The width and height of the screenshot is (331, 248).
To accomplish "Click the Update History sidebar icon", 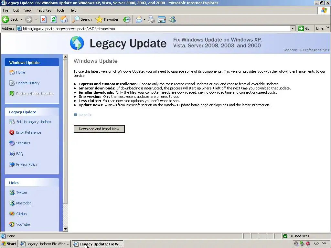I will pyautogui.click(x=12, y=83).
